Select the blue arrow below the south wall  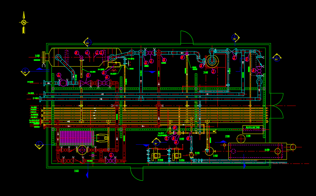tap(87, 175)
